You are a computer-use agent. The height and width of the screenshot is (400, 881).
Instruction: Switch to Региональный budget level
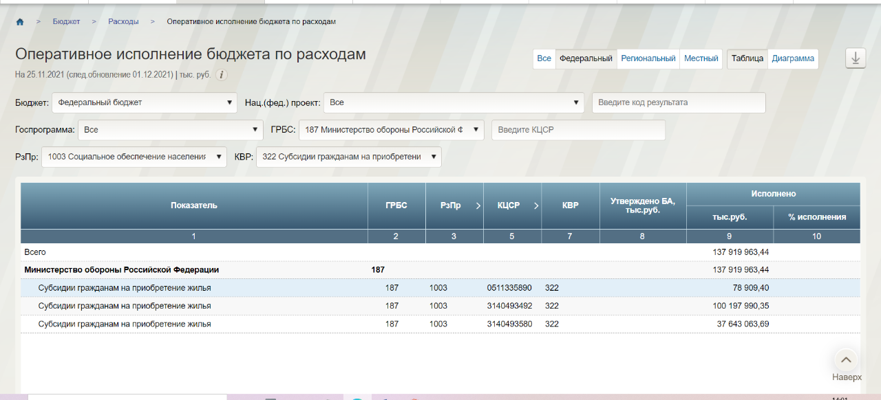[648, 59]
